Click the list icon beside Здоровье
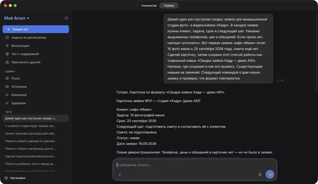Viewport: 318px width, 184px height. click(7, 103)
